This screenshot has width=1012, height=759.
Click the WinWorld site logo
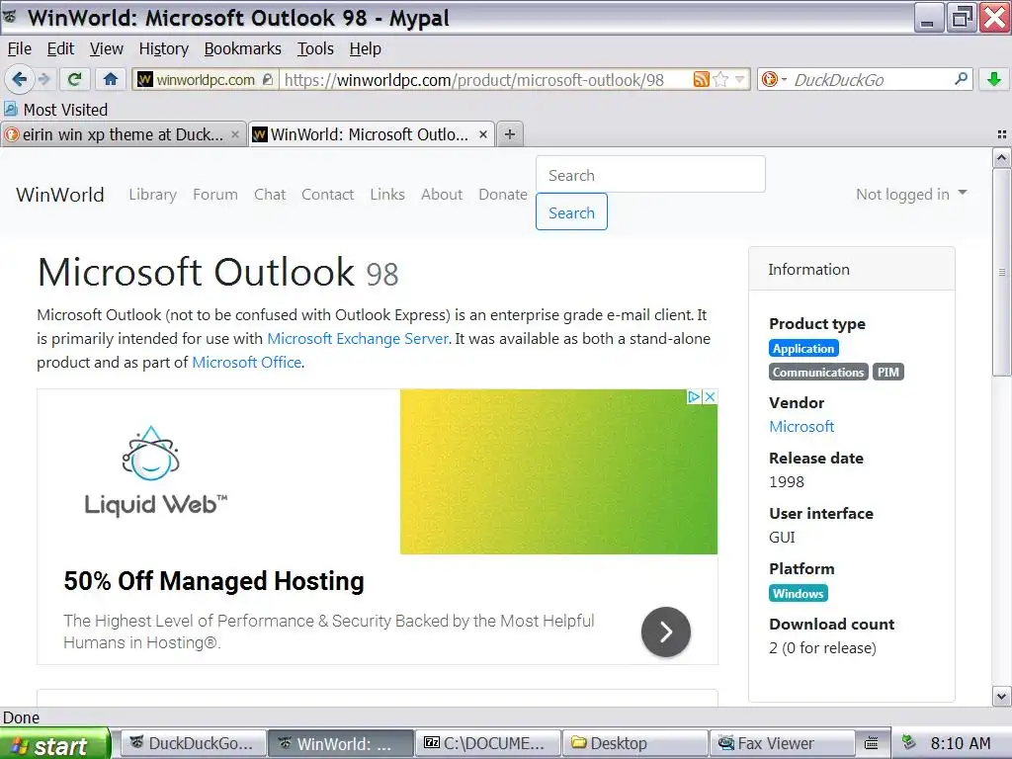pos(60,195)
